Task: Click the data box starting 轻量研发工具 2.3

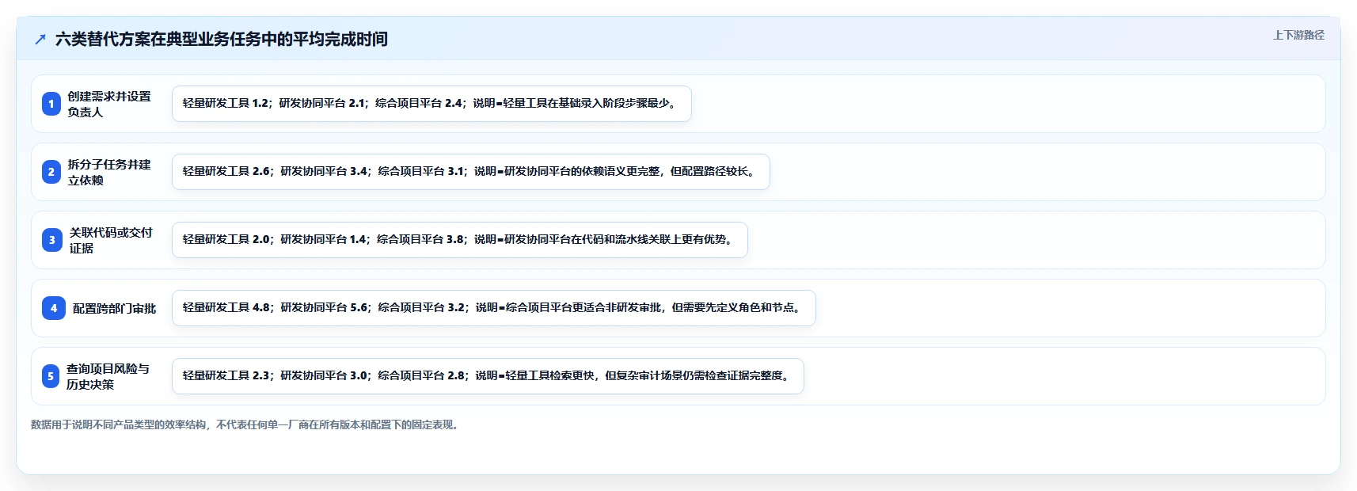Action: tap(488, 376)
